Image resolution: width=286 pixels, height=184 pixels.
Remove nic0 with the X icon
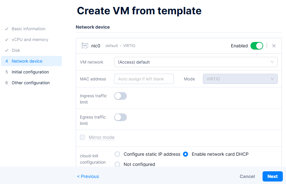pyautogui.click(x=274, y=46)
